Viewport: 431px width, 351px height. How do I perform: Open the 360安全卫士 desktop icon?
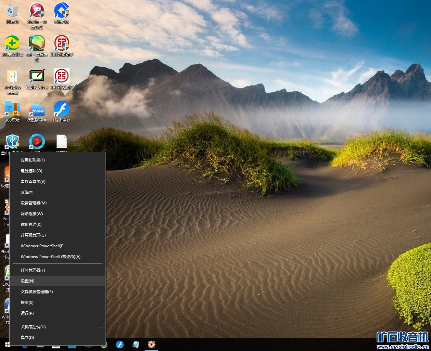tap(12, 44)
